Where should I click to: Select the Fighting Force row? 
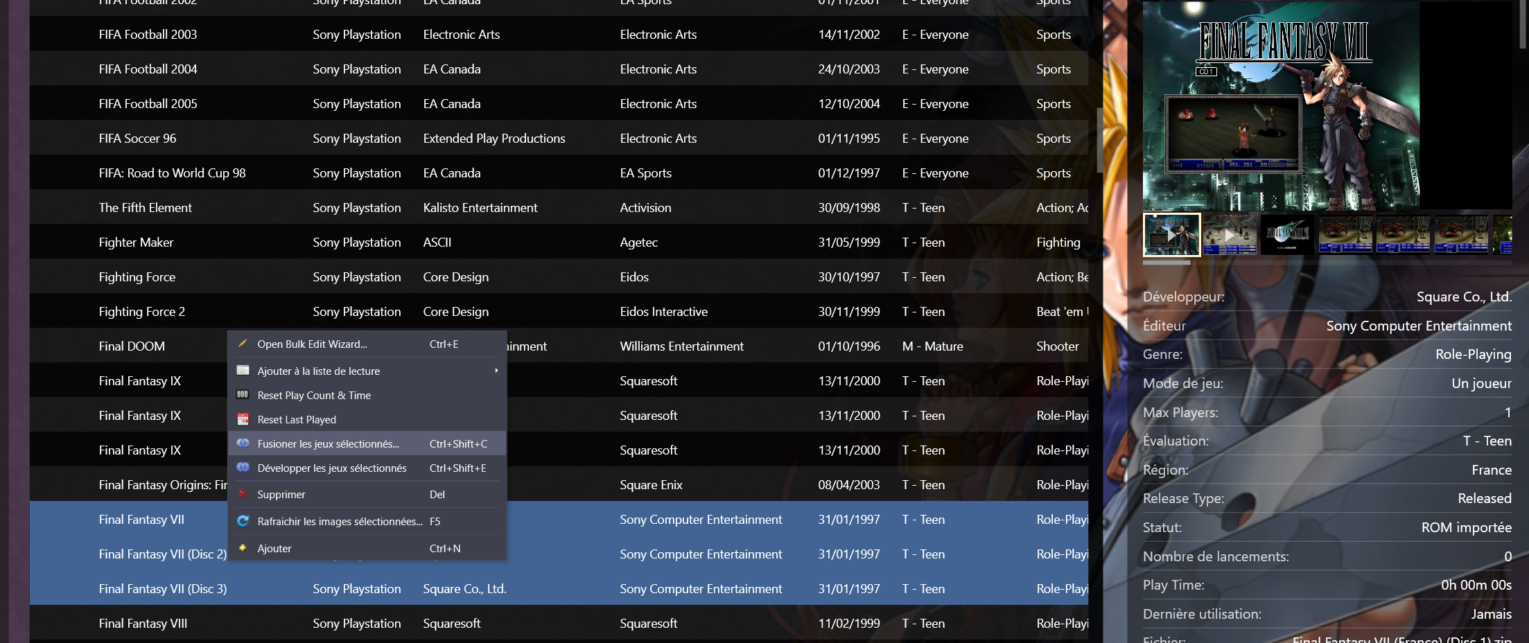559,276
